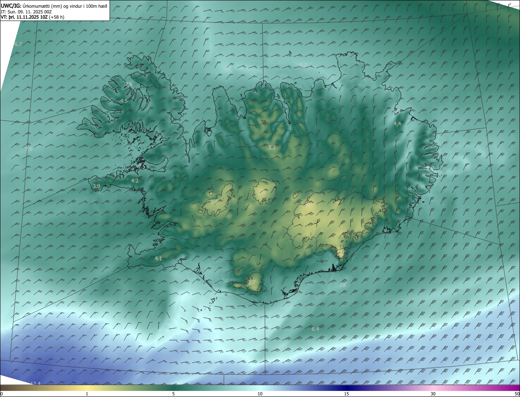Viewport: 520px width, 397px height.
Task: Click the 4.2 value label on the map
Action: coord(135,181)
